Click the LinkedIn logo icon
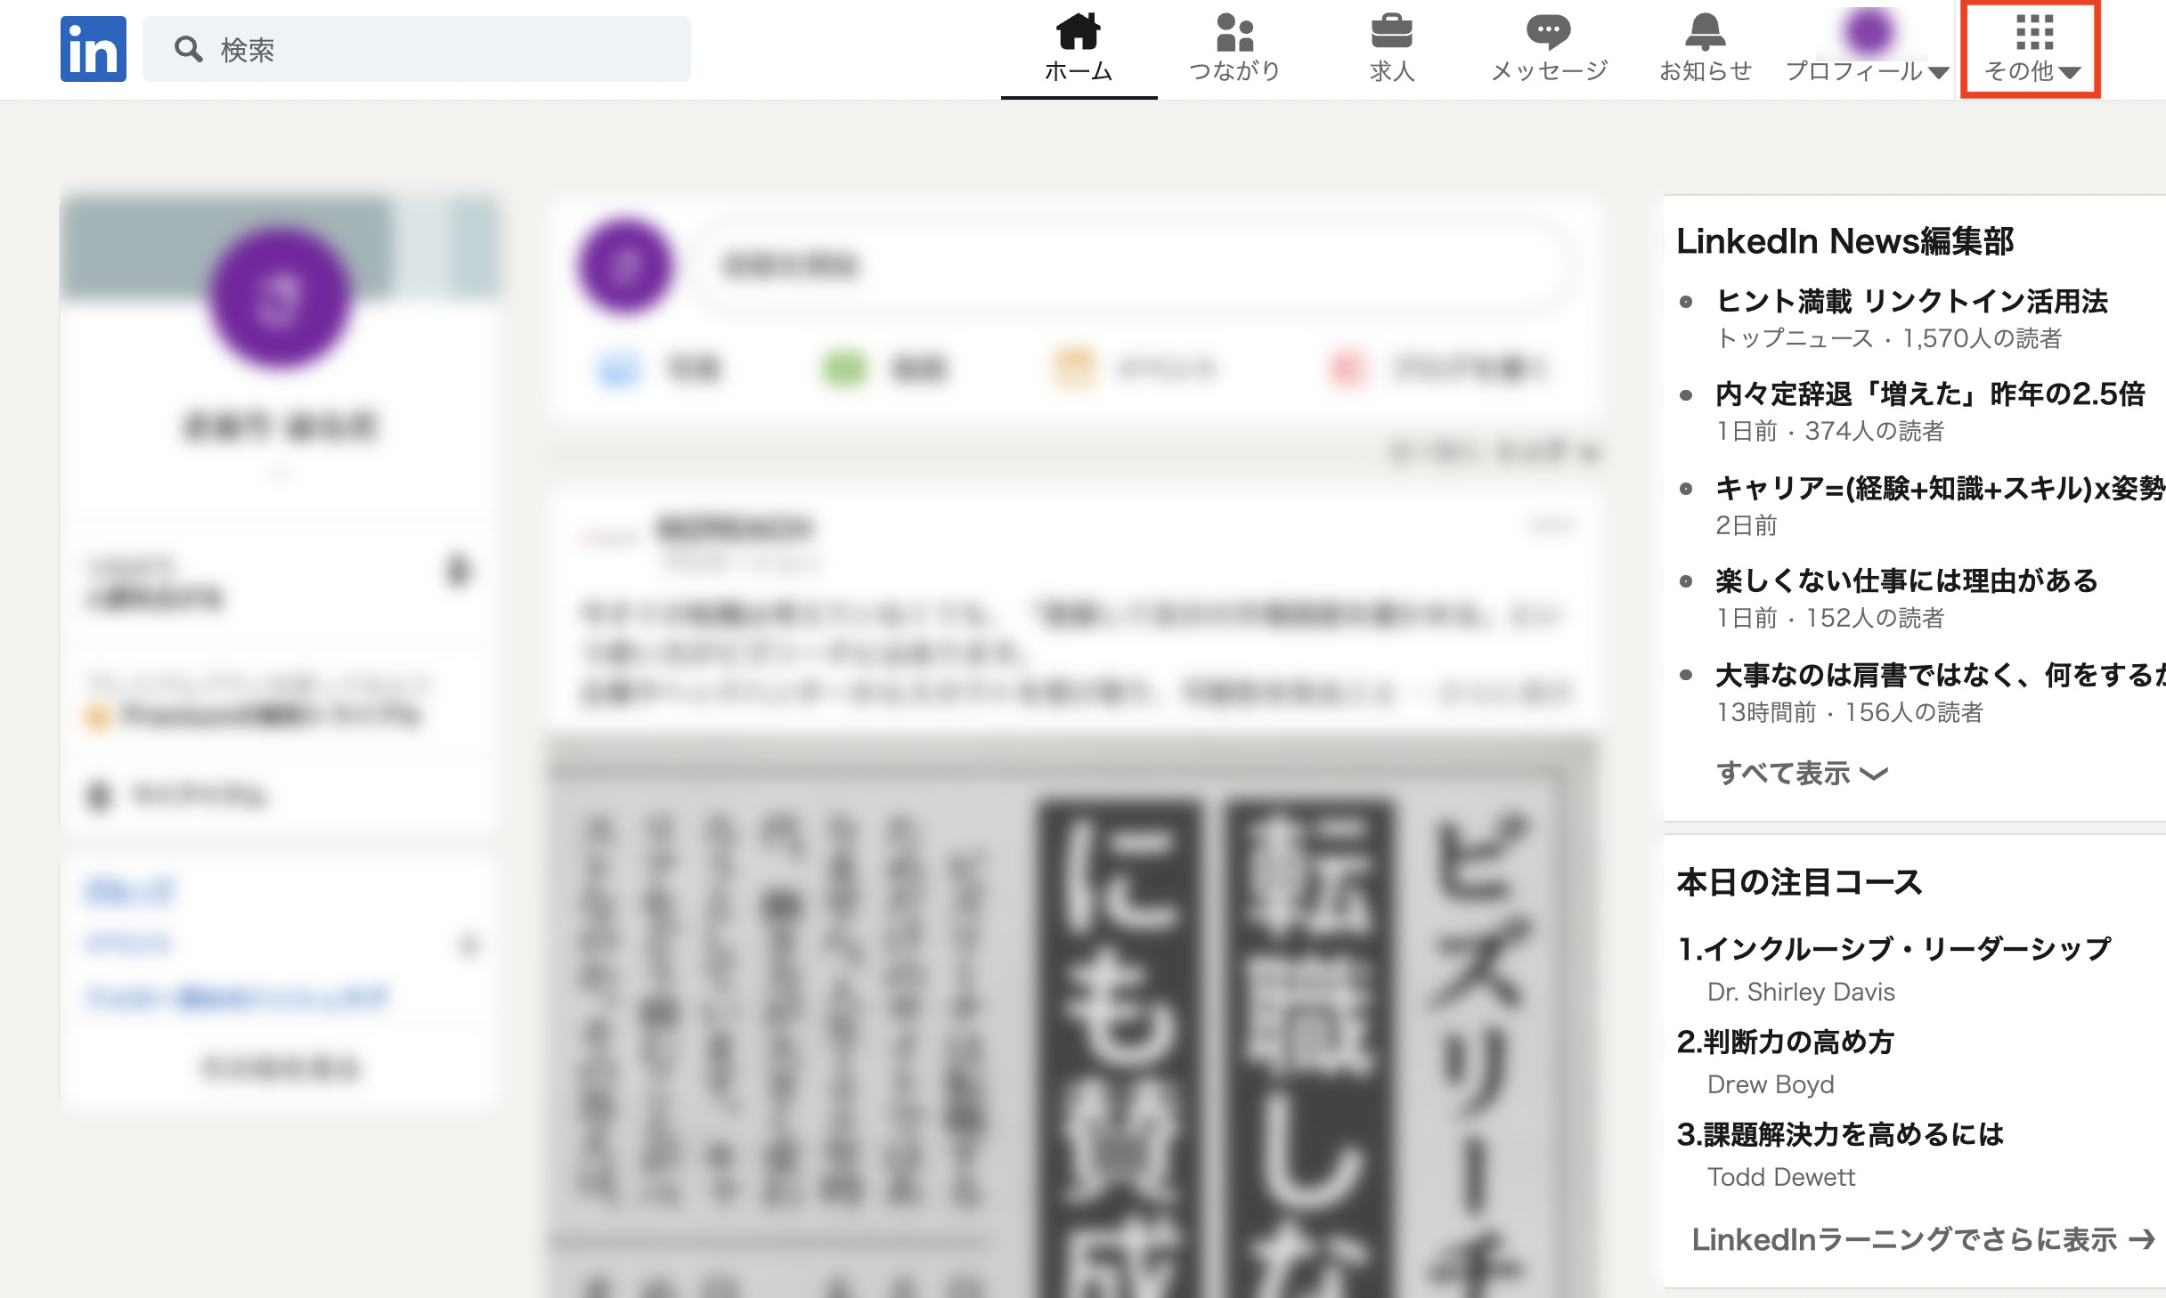The height and width of the screenshot is (1298, 2166). tap(93, 49)
